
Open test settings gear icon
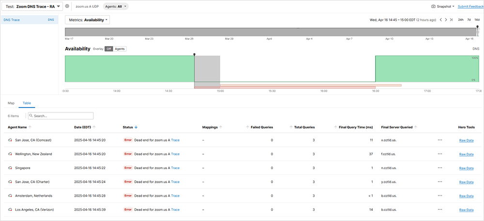[67, 6]
